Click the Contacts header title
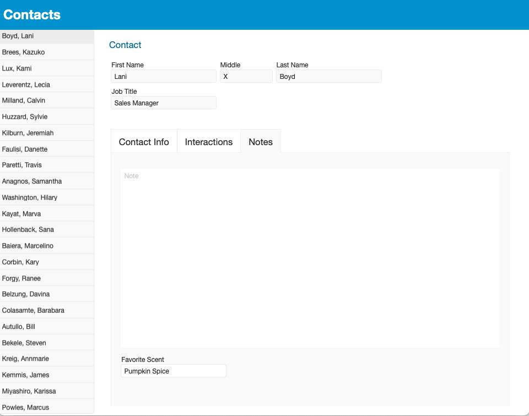Image resolution: width=529 pixels, height=416 pixels. click(32, 14)
